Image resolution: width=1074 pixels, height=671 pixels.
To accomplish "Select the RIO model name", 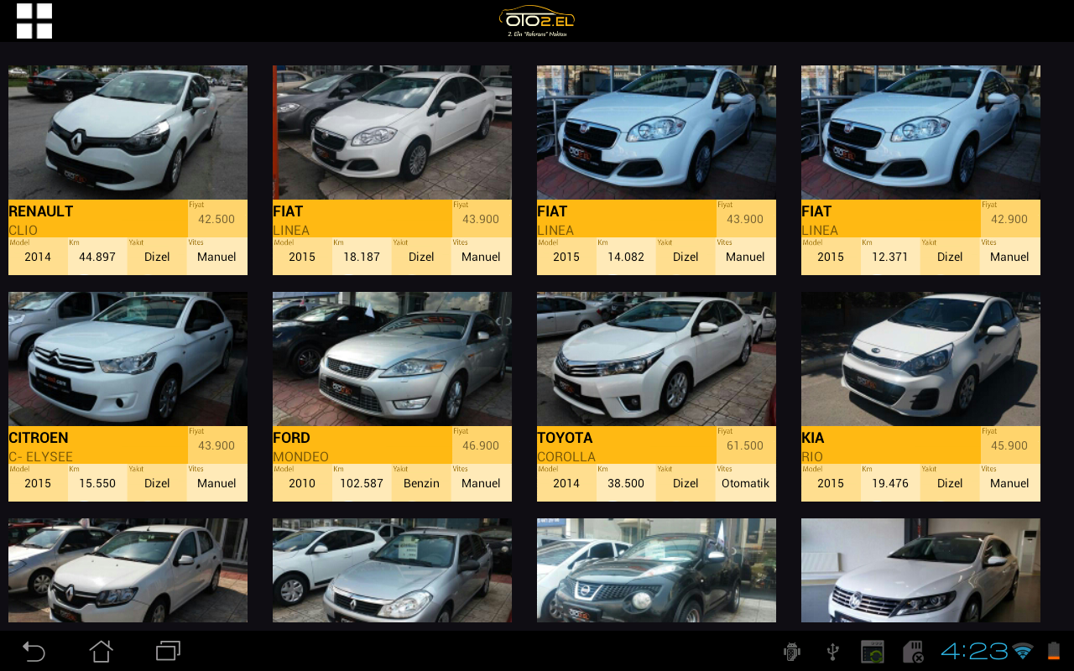I will point(812,456).
